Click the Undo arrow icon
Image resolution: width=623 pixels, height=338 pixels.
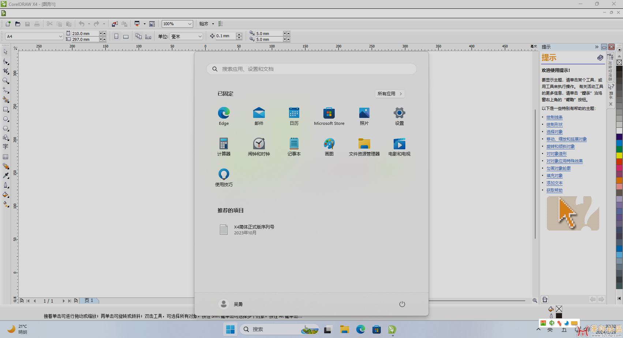[x=82, y=24]
